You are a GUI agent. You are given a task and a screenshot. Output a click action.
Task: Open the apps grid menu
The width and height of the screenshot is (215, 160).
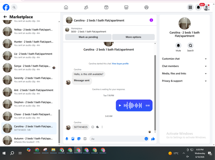coord(190,7)
